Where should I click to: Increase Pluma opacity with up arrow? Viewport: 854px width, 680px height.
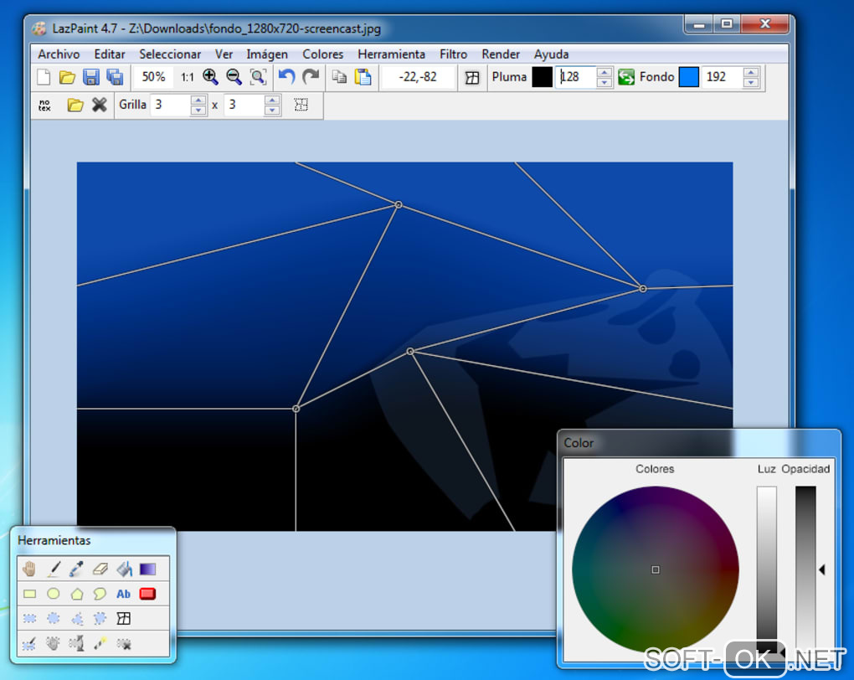pos(604,73)
